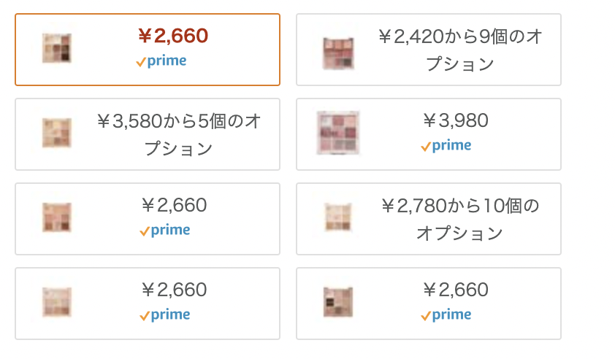Click the terracotta palette thumbnail below the ¥3,580 option
This screenshot has height=359, width=615.
click(x=57, y=217)
